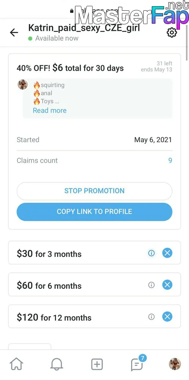Click COPY LINK TO PROFILE button
This screenshot has height=380, width=189.
point(94,212)
